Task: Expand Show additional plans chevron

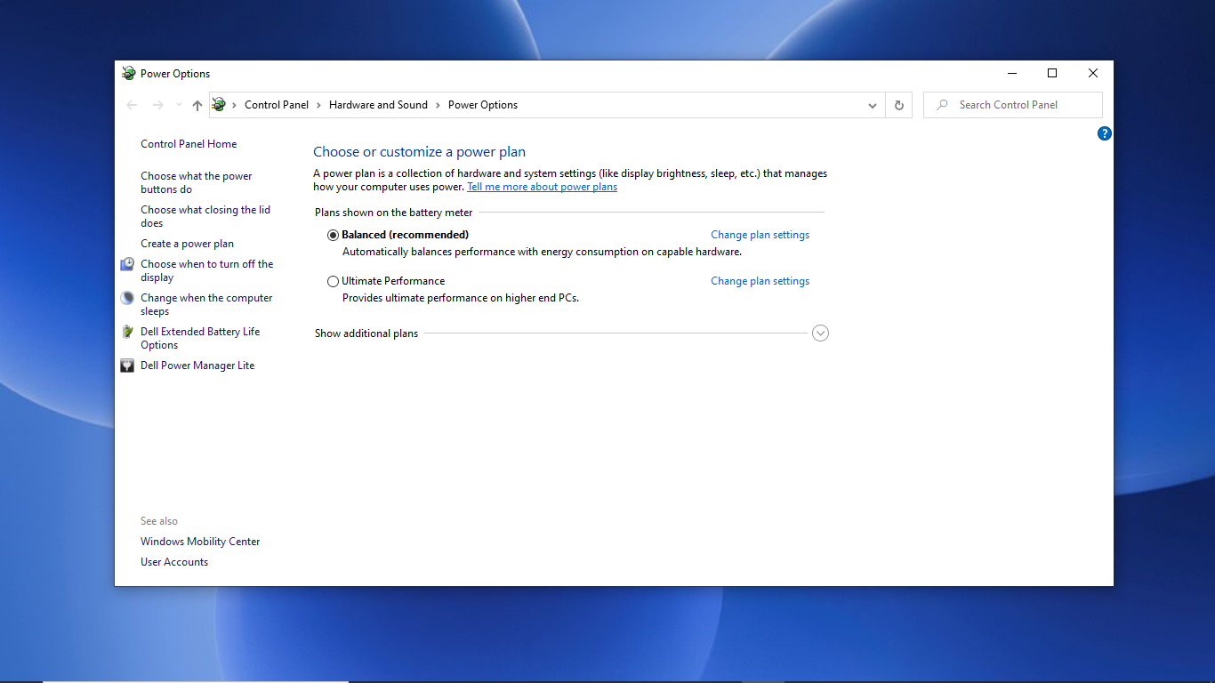Action: point(821,333)
